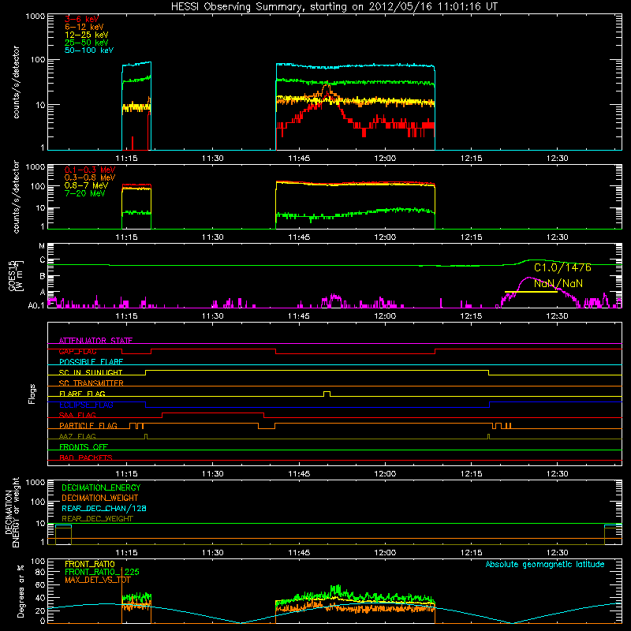Click the 12:00 tick label under the top plot
Viewport: 631px width, 631px height.
[x=385, y=159]
